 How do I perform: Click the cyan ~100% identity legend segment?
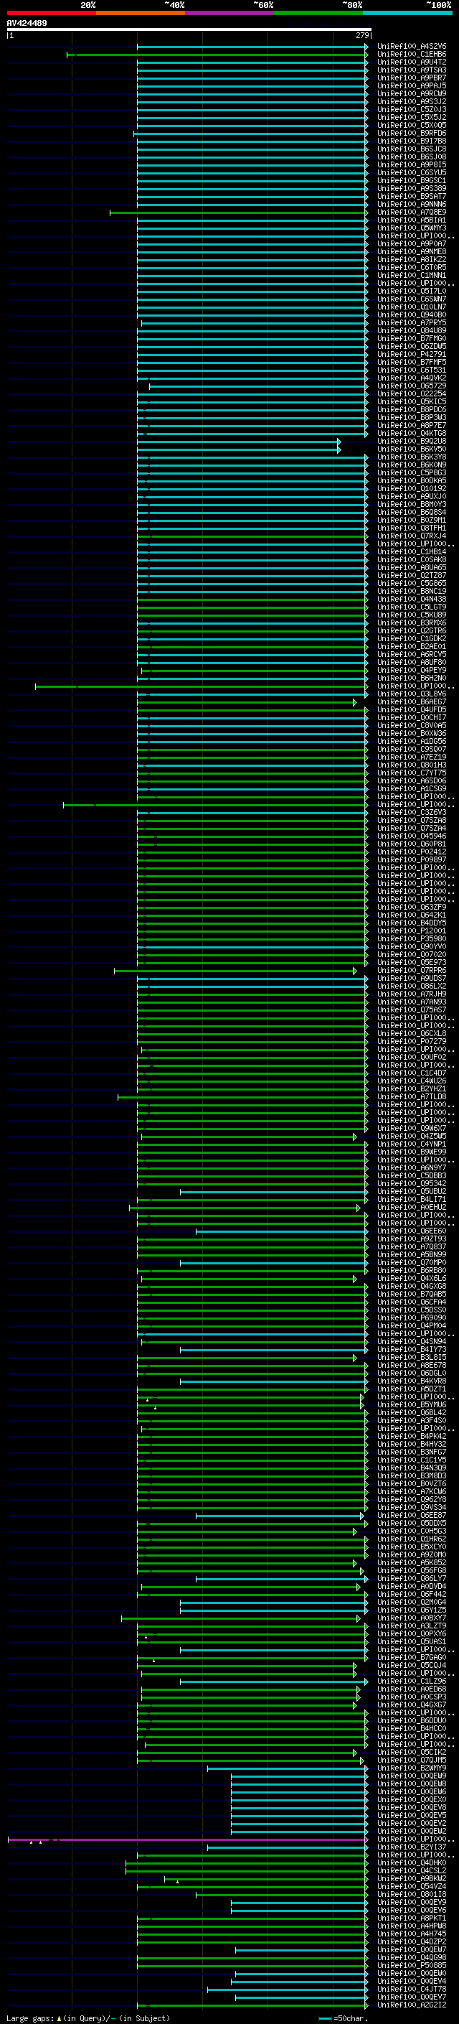coord(408,13)
